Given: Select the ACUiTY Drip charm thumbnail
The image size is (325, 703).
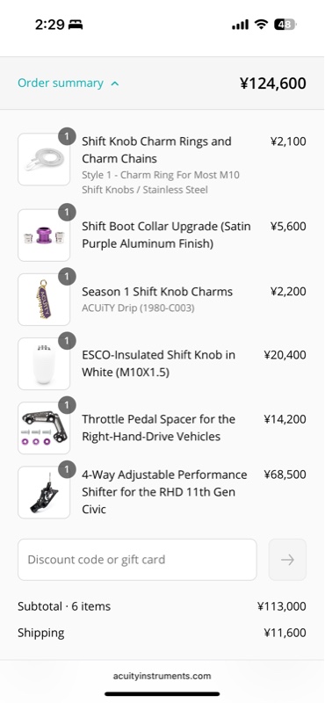Looking at the screenshot, I should 44,300.
